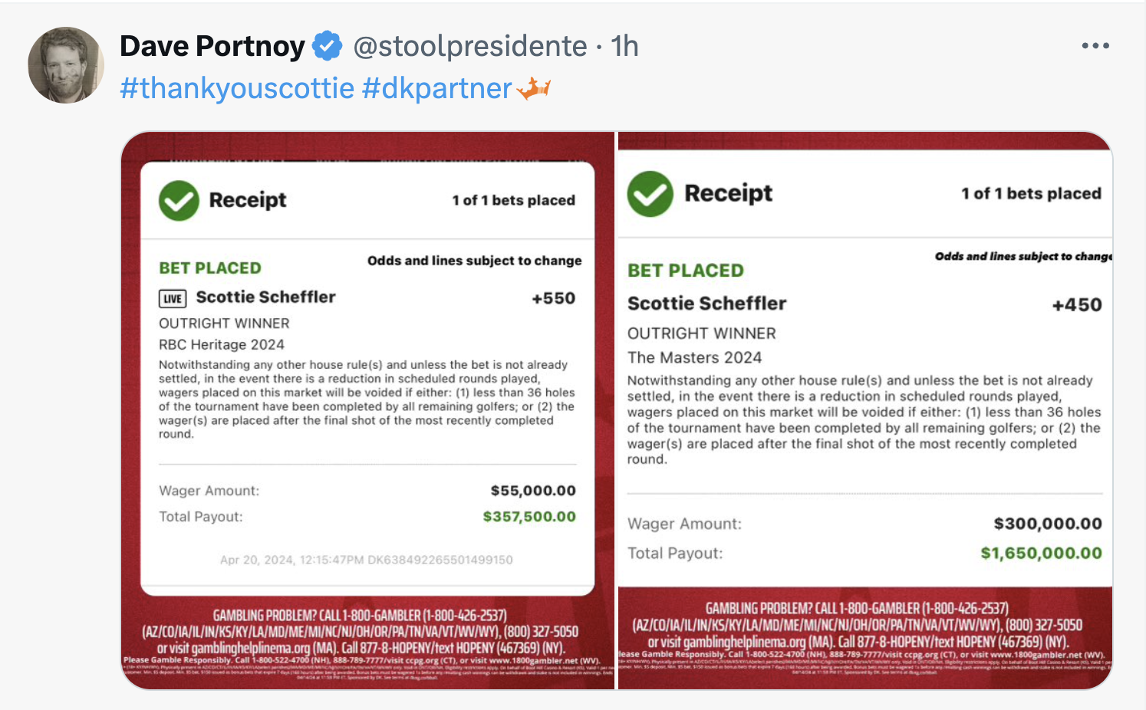Click the $357,500.00 total payout amount
This screenshot has height=710, width=1146.
(x=529, y=517)
